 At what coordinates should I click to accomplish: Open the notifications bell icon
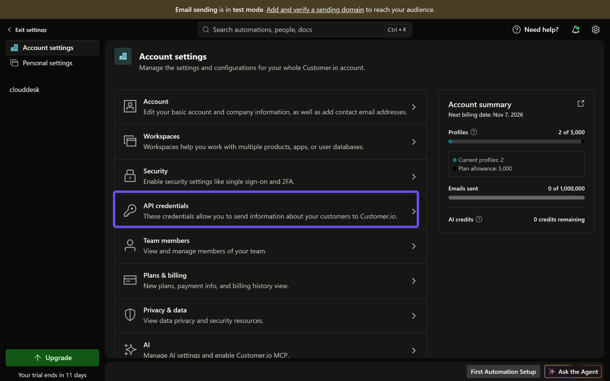pos(575,29)
